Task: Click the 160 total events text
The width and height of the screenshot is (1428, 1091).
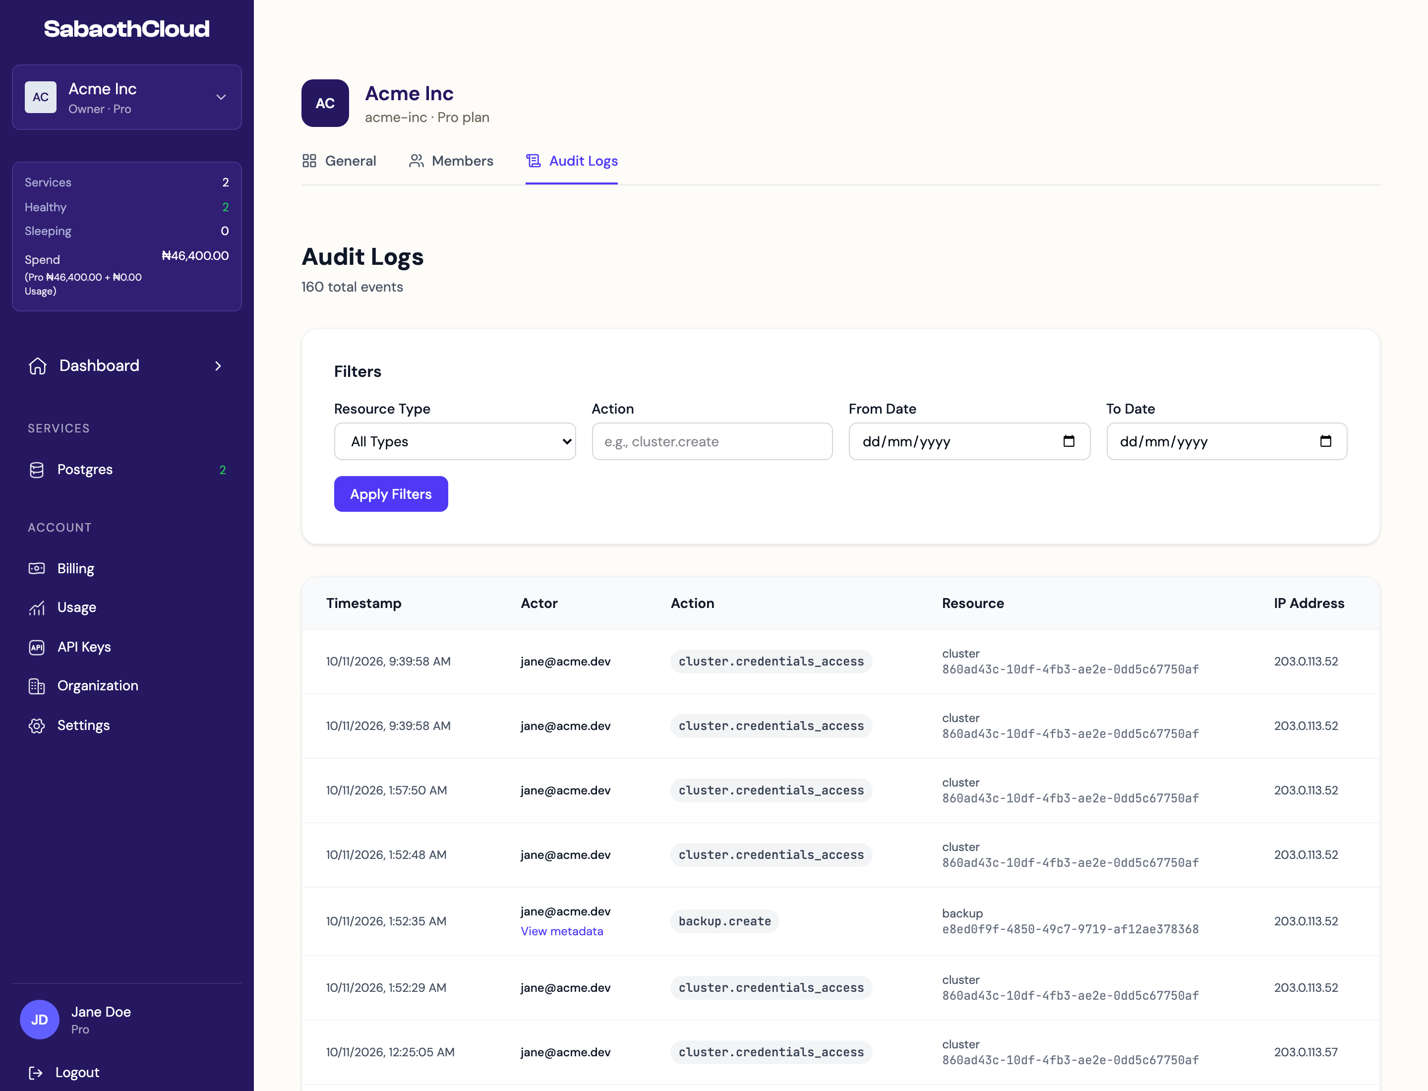Action: coord(352,287)
